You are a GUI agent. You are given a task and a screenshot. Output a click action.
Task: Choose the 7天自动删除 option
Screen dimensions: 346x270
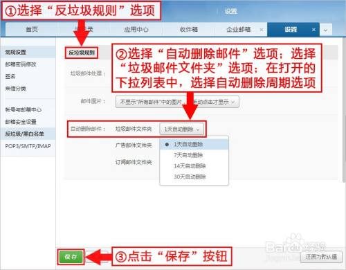[x=194, y=155]
